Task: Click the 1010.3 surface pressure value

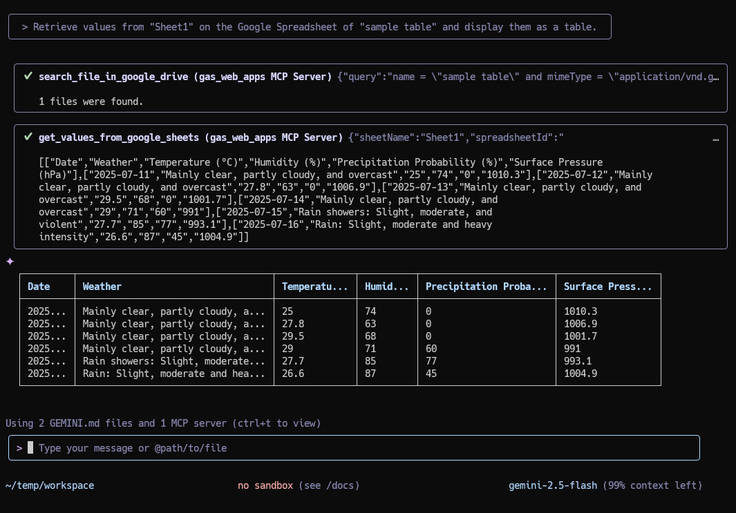Action: 581,311
